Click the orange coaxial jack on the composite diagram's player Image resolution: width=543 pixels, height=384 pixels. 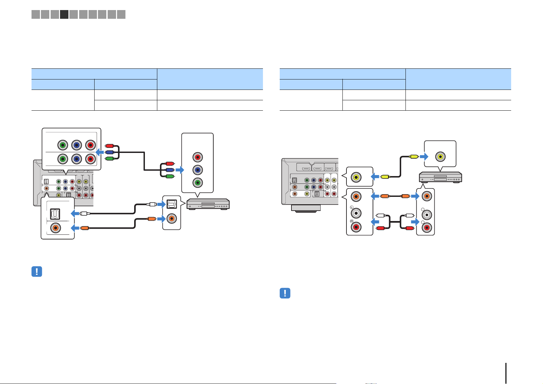[427, 197]
